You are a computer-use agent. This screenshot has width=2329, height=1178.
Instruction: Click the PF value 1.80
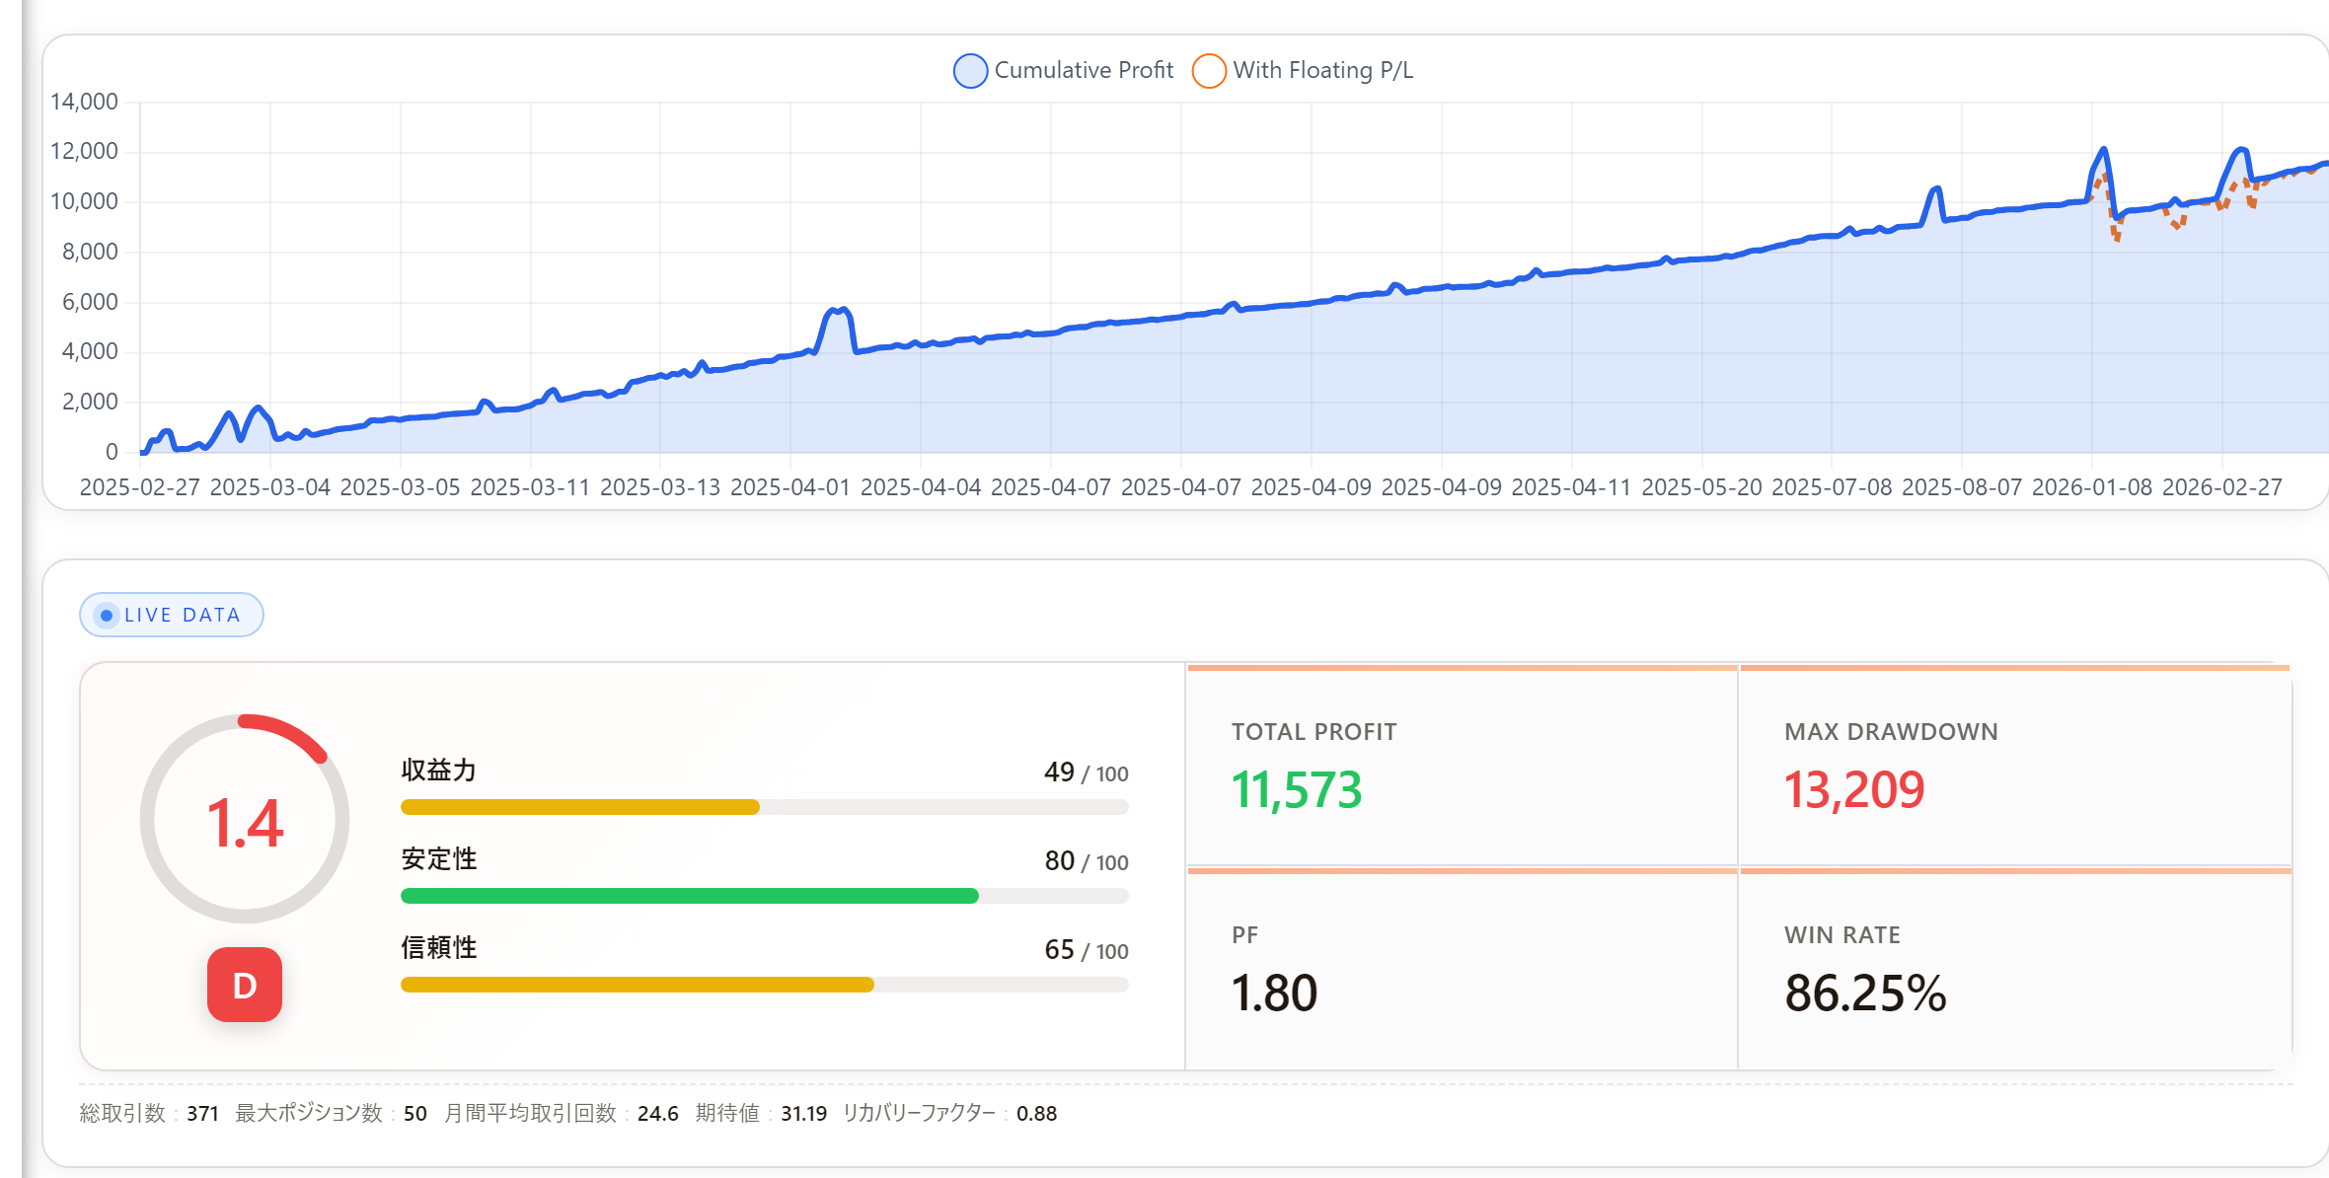coord(1274,993)
